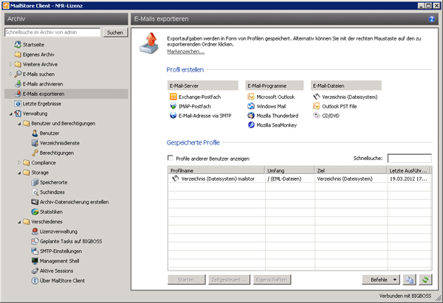Screen dimensions: 443x303
Task: Click Über MailStore Client info icon
Action: [35, 281]
